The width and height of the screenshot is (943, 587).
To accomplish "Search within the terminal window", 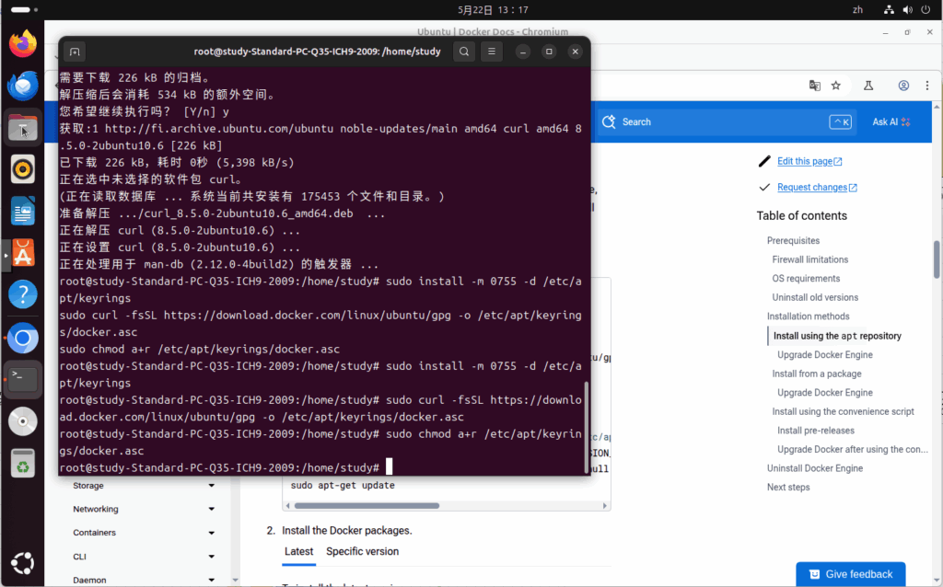I will coord(464,52).
